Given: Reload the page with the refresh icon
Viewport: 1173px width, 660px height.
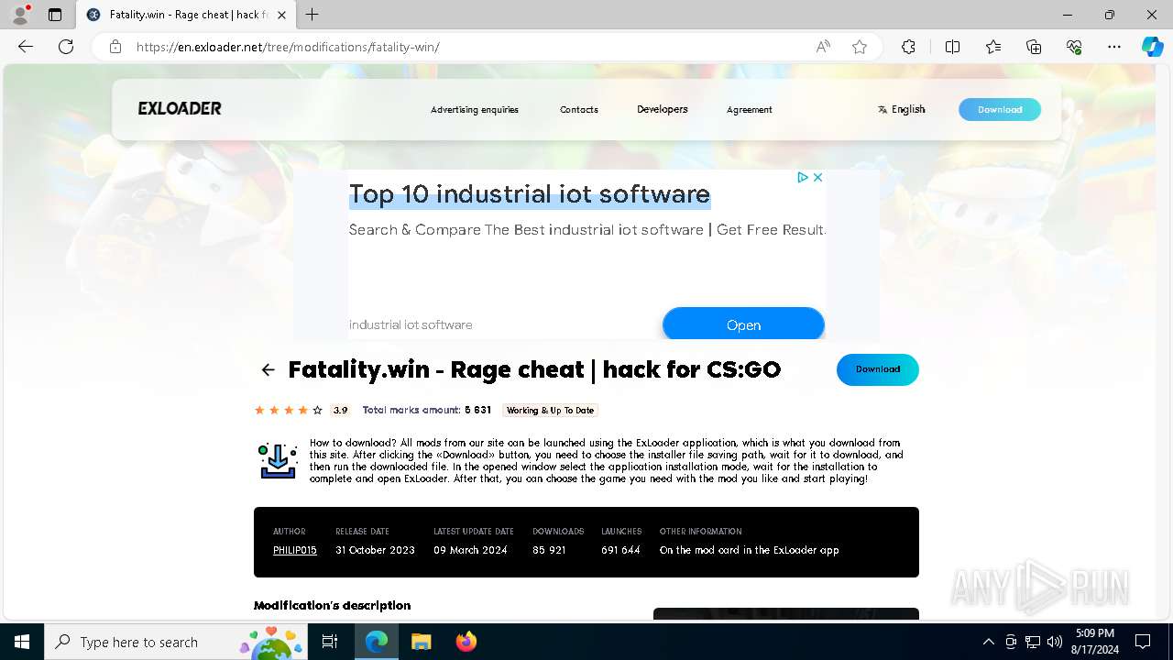Looking at the screenshot, I should 66,47.
